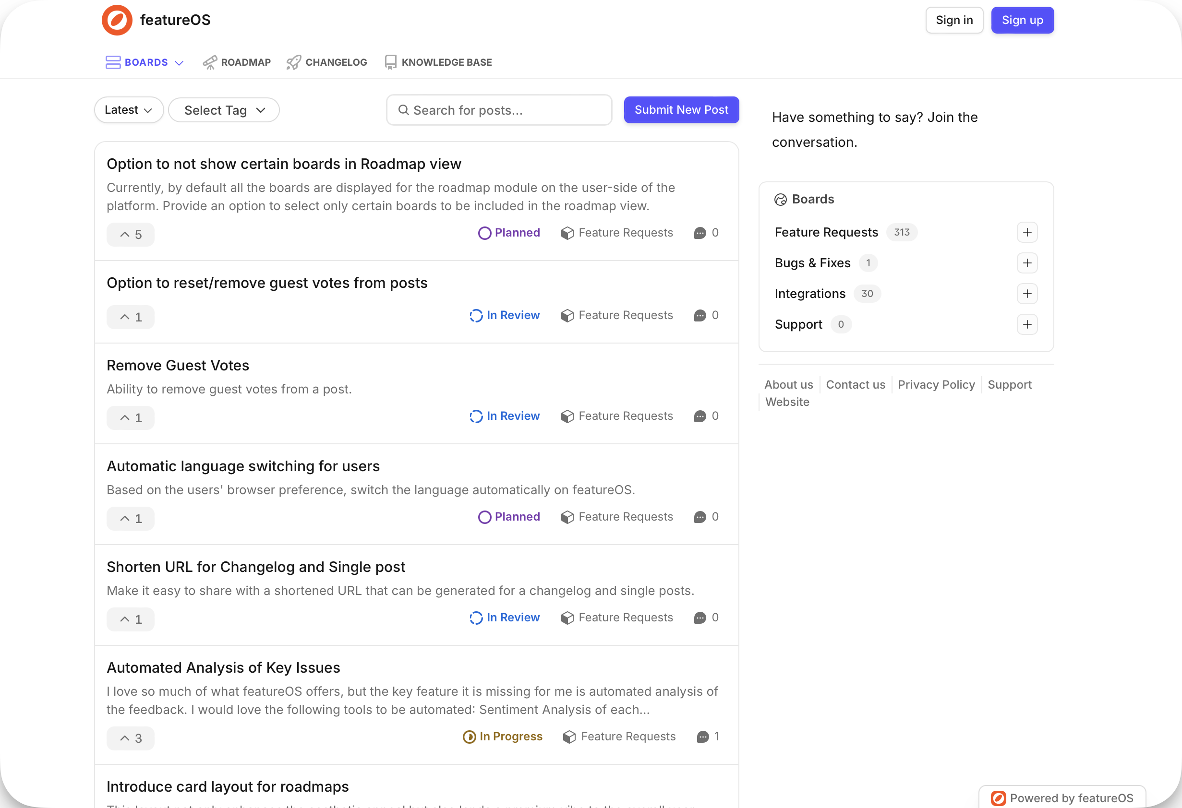Upvote the Automated Analysis of Key Issues post
The width and height of the screenshot is (1182, 808).
coord(130,738)
